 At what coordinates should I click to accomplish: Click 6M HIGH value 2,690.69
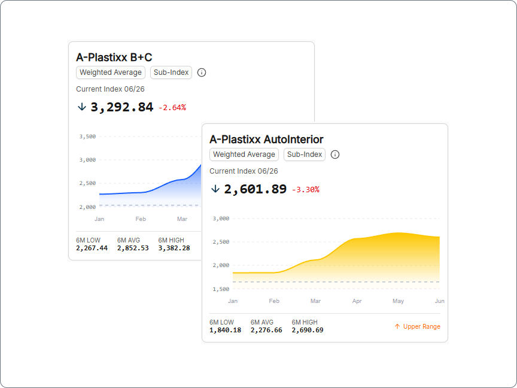(308, 330)
